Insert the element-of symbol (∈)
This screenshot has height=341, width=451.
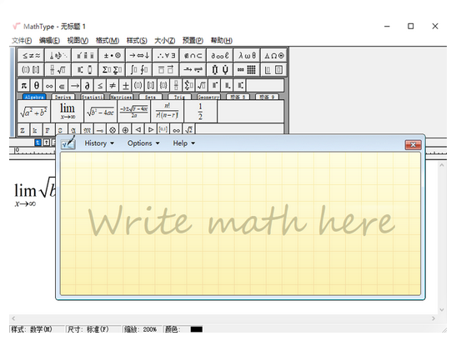coord(62,86)
